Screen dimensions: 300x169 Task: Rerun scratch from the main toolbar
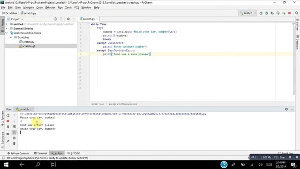261,13
